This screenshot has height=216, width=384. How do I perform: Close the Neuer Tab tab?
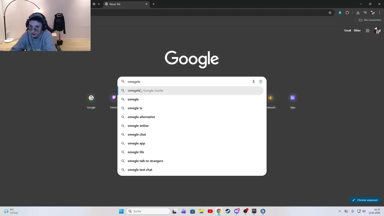point(146,4)
